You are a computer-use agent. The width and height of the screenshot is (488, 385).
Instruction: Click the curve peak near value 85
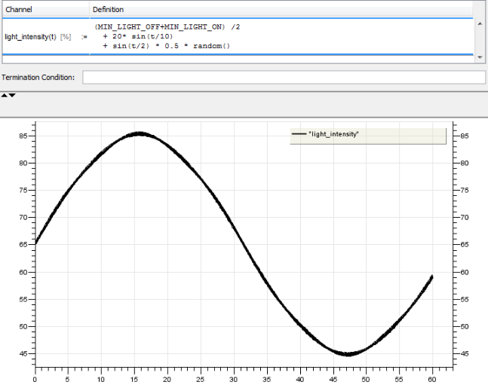point(140,134)
